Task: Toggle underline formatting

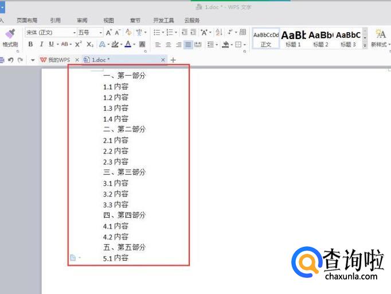Action: click(x=51, y=44)
